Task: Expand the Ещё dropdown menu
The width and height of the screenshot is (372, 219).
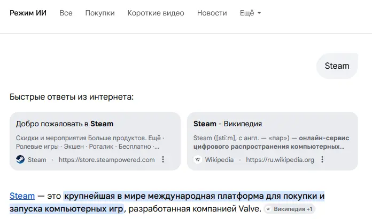Action: pos(250,13)
